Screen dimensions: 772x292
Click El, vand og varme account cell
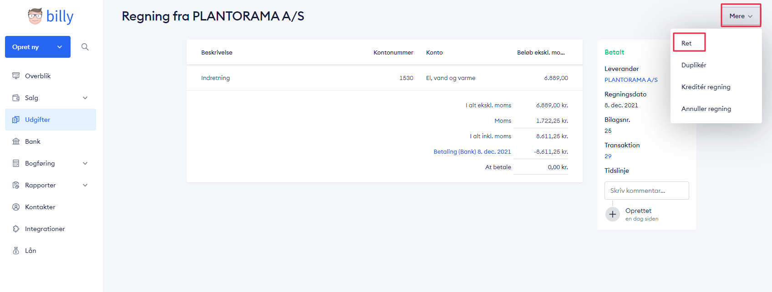click(x=451, y=78)
